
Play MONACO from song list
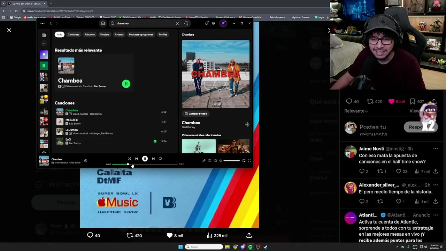(111, 122)
